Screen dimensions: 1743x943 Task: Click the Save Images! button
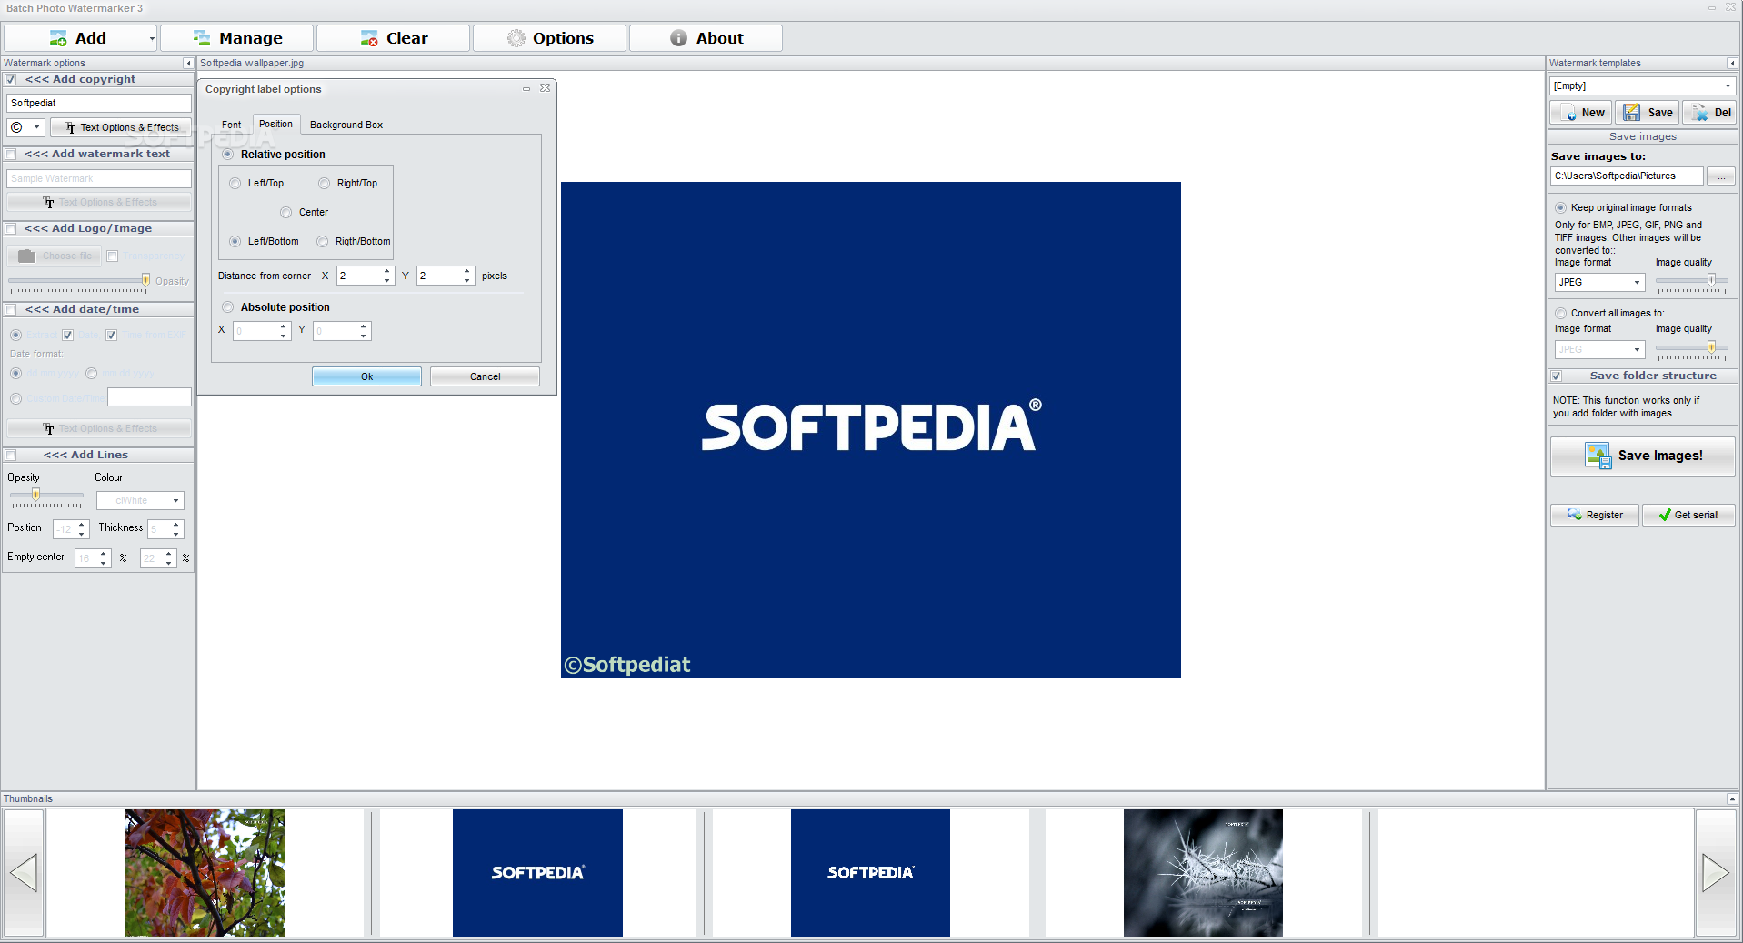tap(1643, 456)
